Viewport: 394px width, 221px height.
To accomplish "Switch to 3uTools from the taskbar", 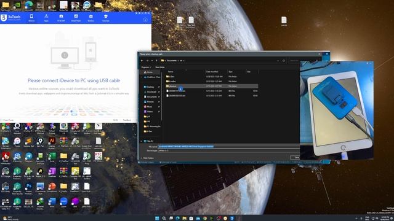I will (232, 219).
